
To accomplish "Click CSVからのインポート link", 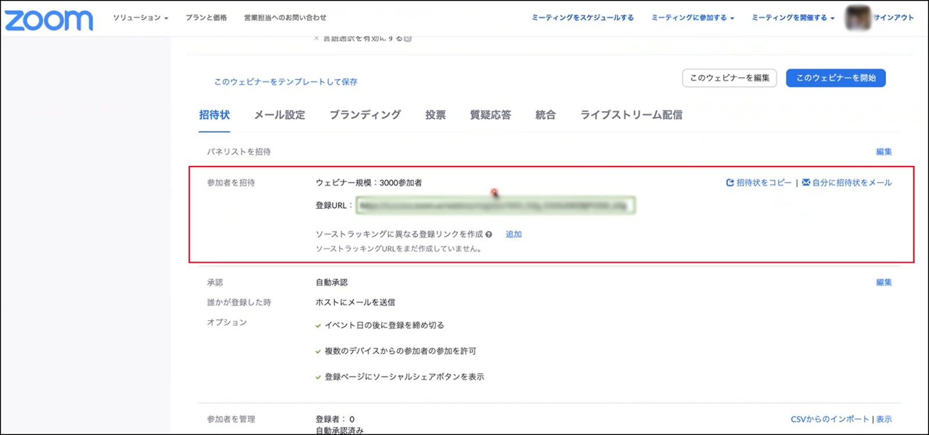I will click(830, 419).
